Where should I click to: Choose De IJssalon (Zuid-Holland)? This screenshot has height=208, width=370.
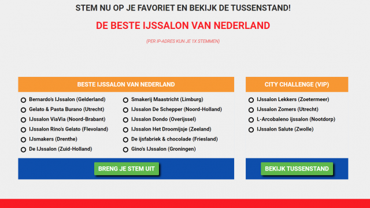pyautogui.click(x=23, y=150)
